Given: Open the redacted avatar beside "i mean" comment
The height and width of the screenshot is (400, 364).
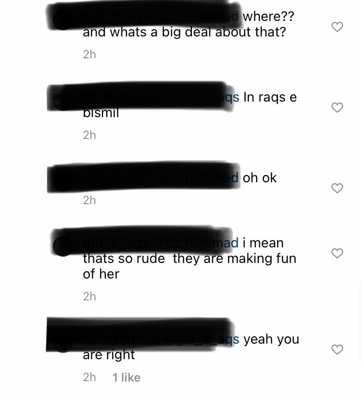Looking at the screenshot, I should 63,246.
